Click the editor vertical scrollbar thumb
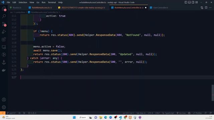 (213, 93)
